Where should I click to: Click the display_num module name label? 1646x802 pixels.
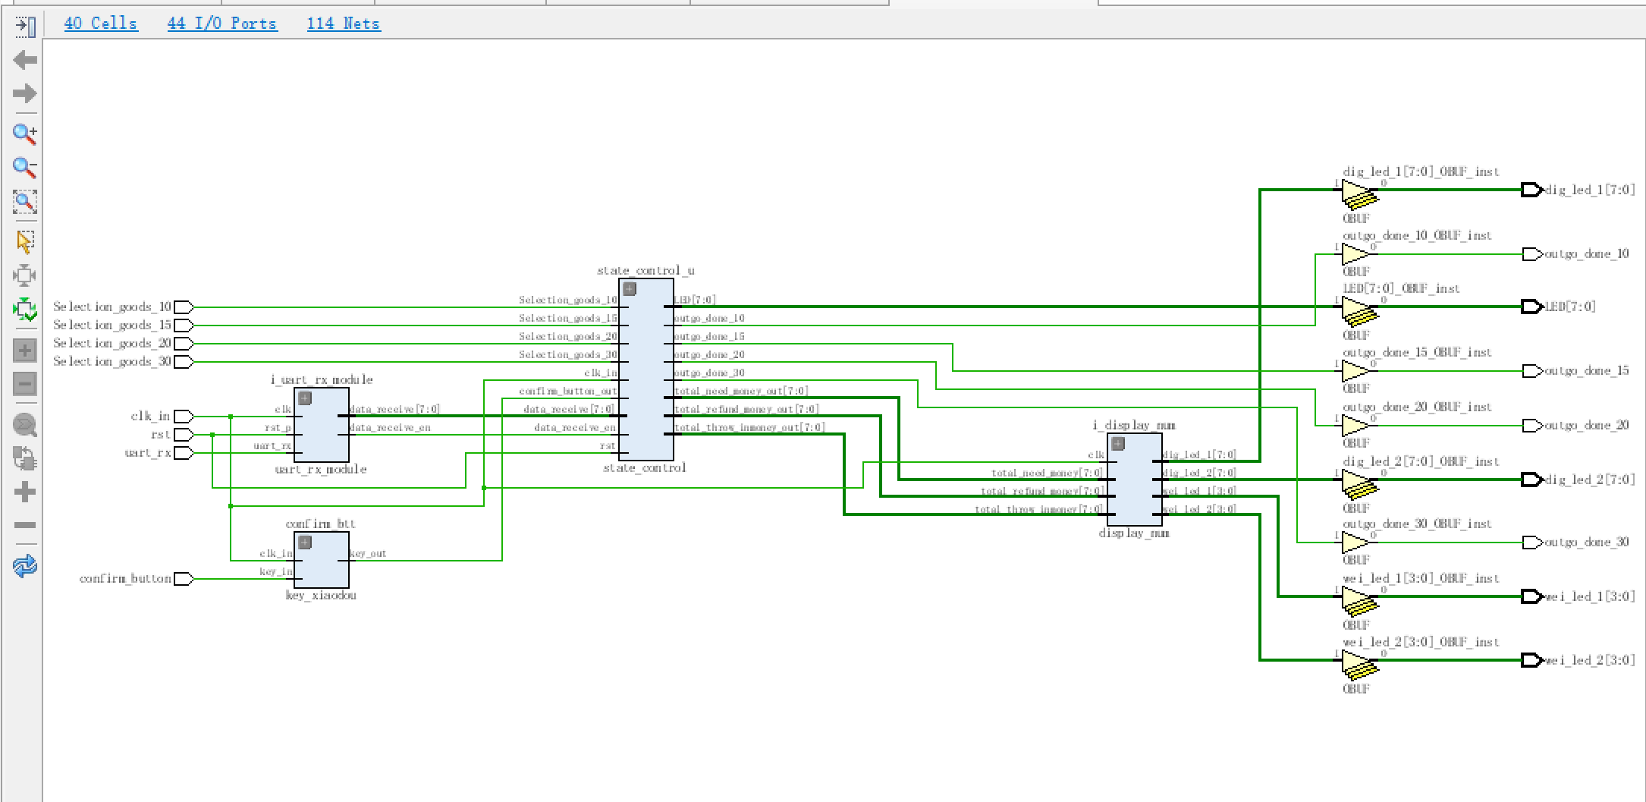click(x=1134, y=533)
